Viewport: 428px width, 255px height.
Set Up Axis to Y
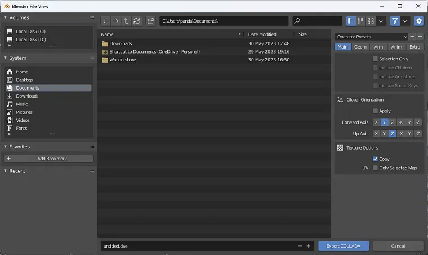pos(384,134)
